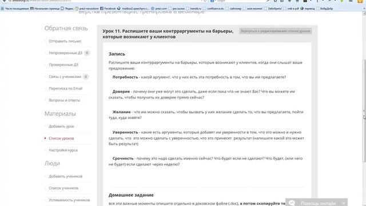Click the 'Домашнее задание' heading
The width and height of the screenshot is (366, 206).
[131, 195]
